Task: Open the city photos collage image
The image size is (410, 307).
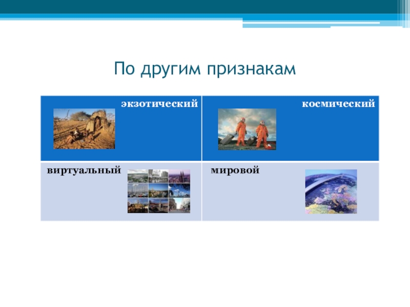Action: click(x=159, y=191)
